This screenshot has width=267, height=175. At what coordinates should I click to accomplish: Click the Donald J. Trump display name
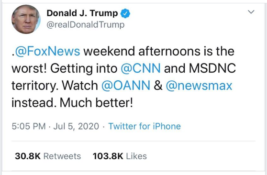click(x=82, y=13)
